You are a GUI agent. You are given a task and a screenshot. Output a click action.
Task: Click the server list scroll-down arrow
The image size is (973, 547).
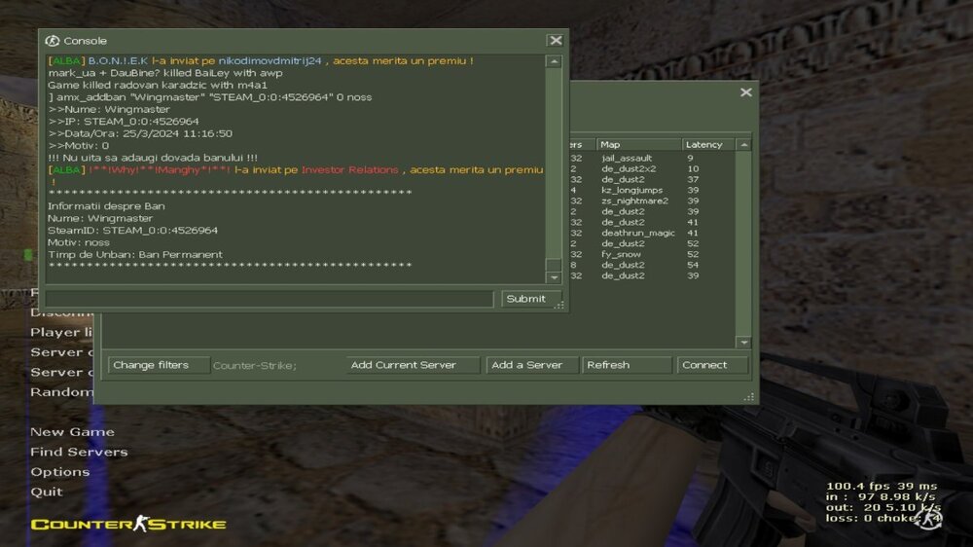tap(743, 343)
